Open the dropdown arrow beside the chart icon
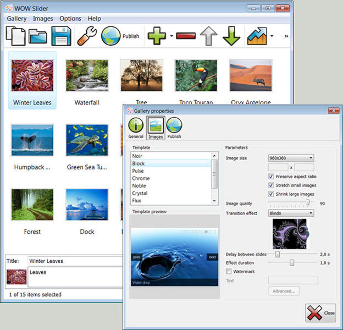 pyautogui.click(x=272, y=36)
